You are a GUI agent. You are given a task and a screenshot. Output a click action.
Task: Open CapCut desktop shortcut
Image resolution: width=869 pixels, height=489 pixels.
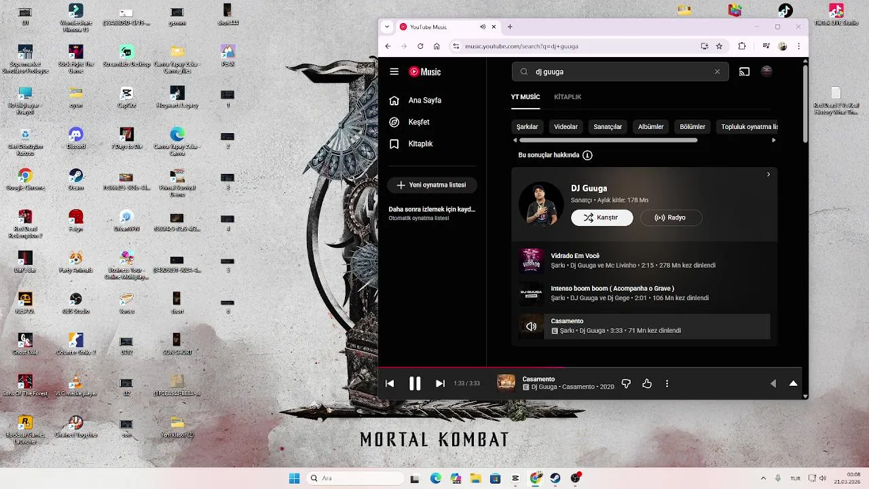(x=126, y=97)
